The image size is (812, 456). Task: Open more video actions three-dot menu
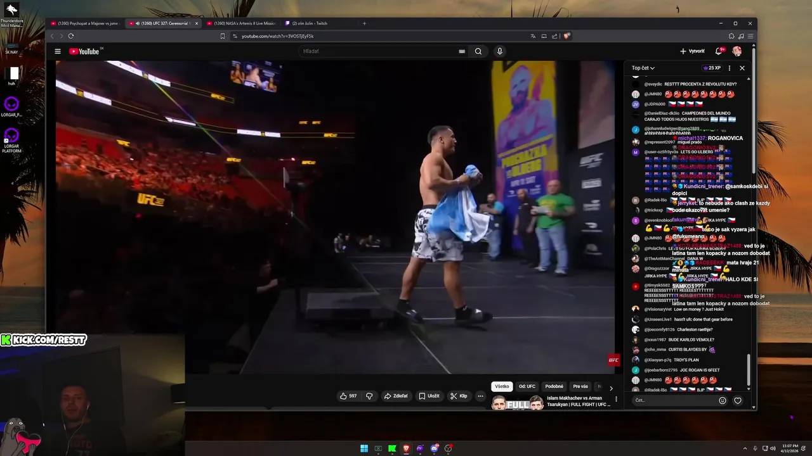click(x=480, y=396)
